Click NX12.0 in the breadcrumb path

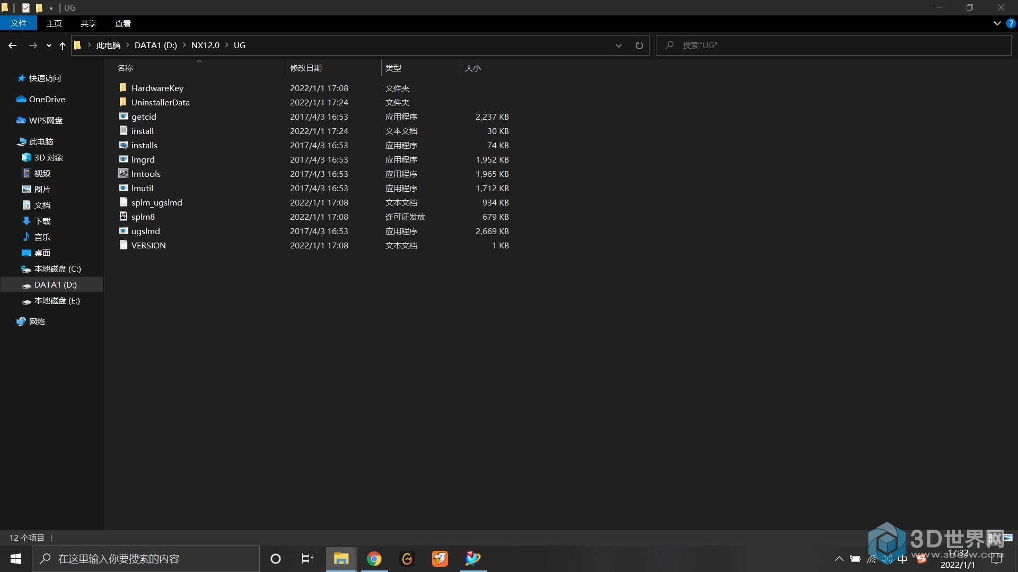tap(205, 46)
